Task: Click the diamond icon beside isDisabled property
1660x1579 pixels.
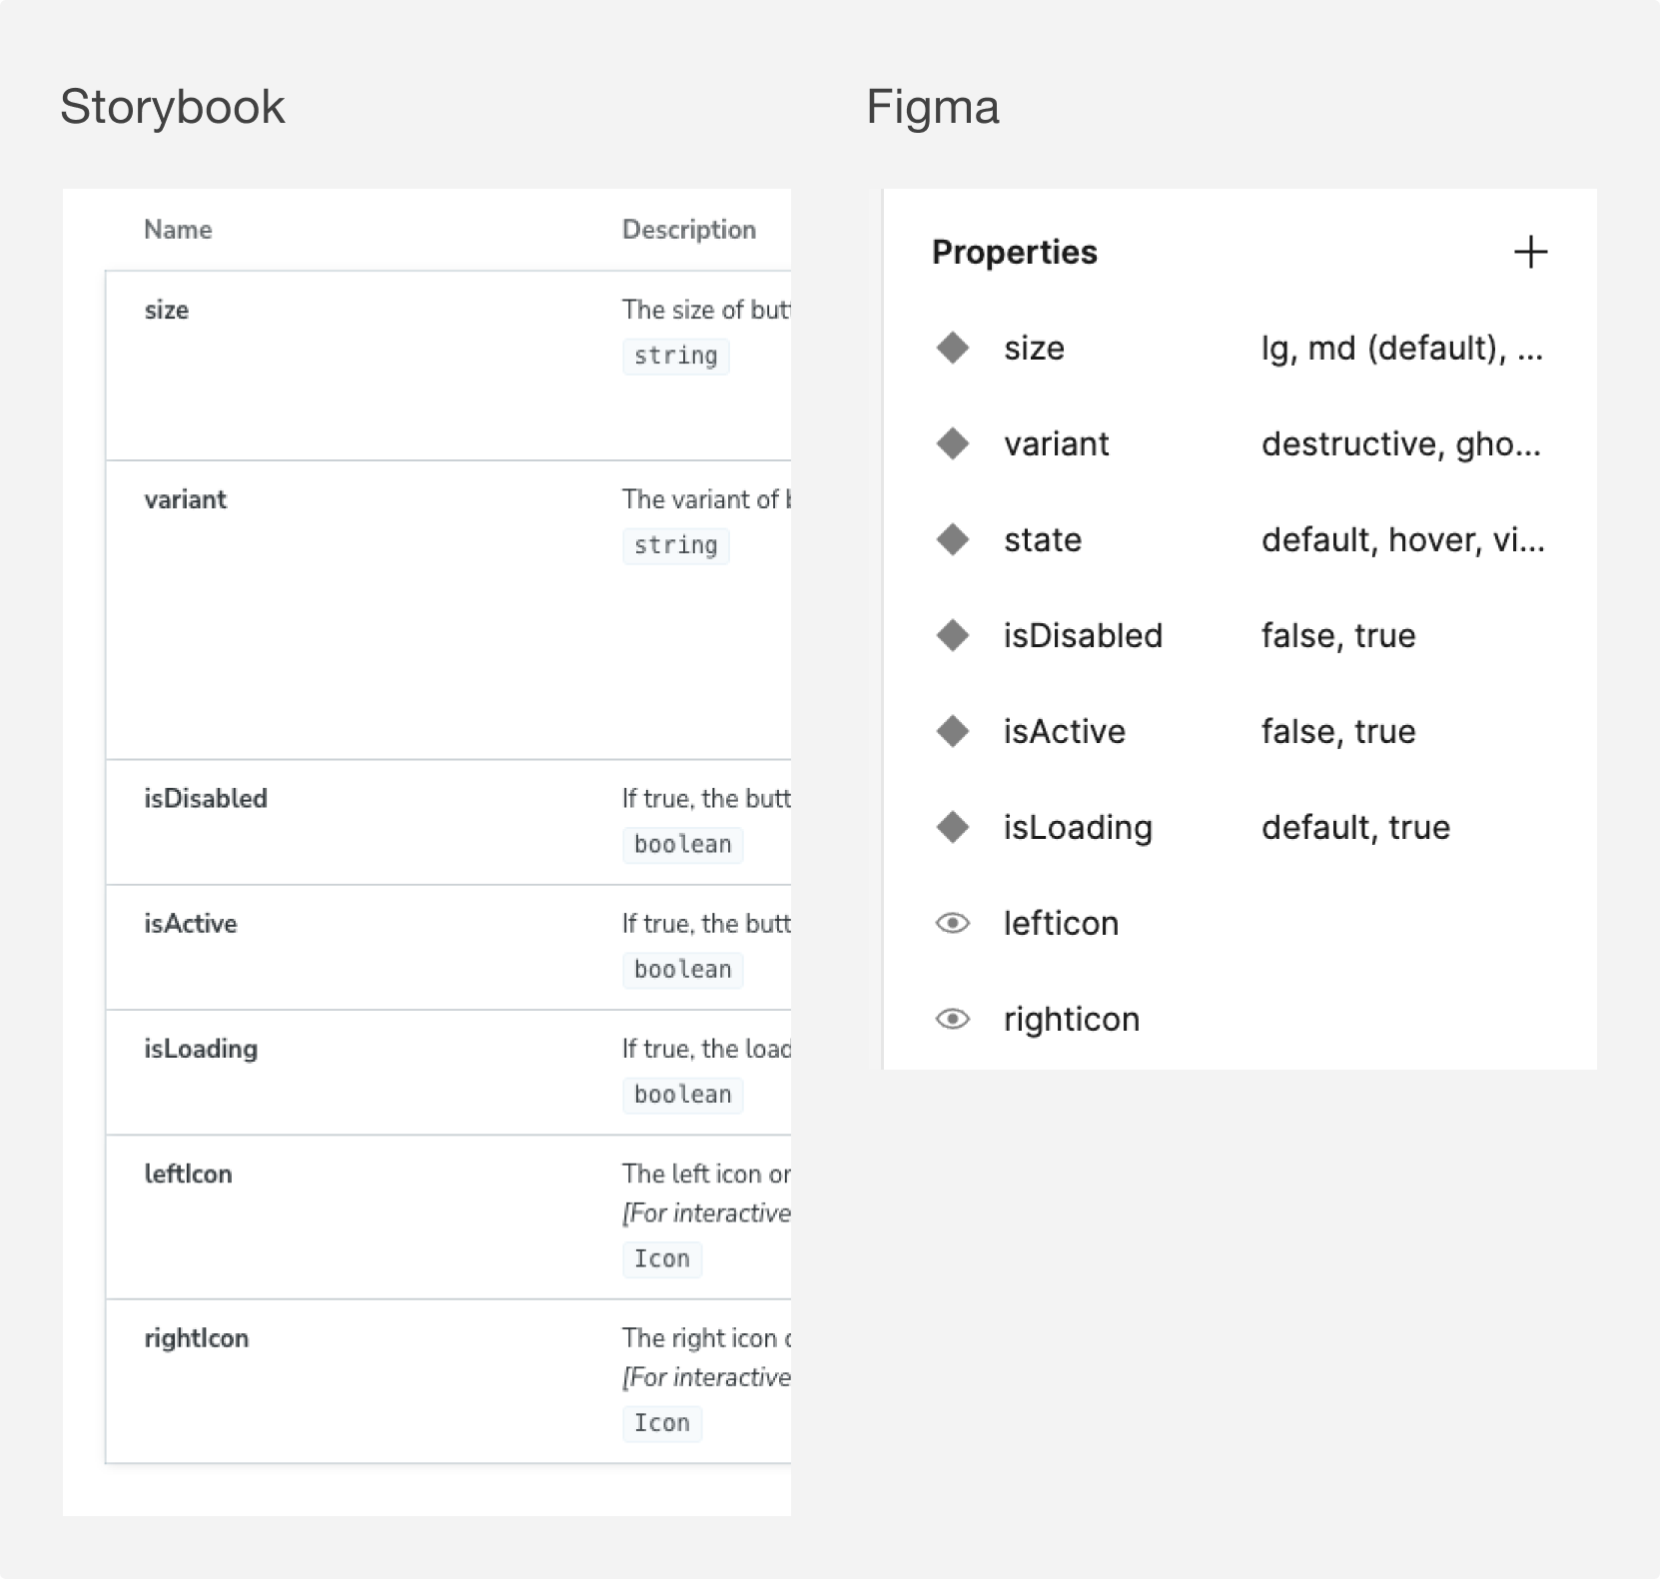Action: 953,635
